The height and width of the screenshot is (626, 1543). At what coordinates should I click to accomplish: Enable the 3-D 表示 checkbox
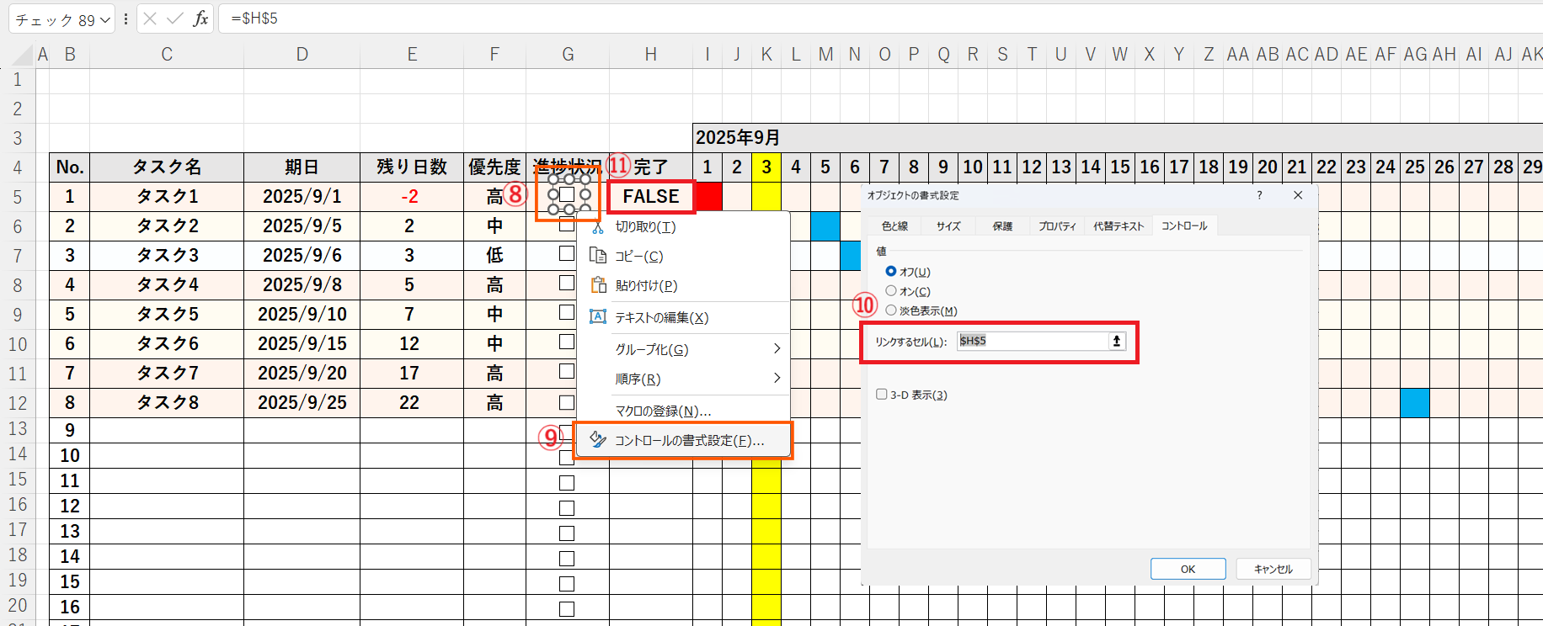point(882,395)
